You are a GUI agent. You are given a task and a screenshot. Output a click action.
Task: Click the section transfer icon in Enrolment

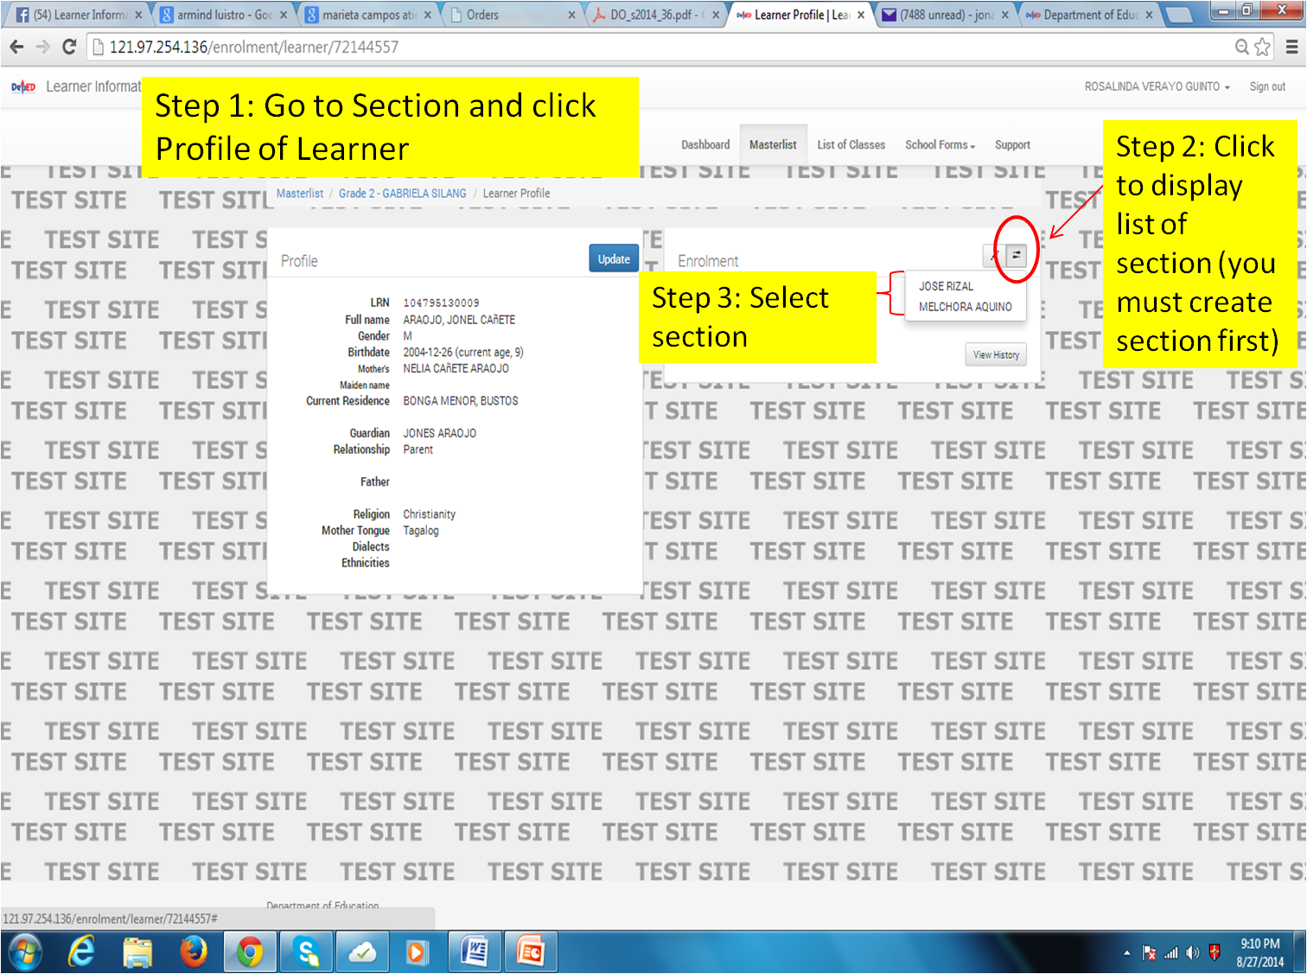[x=1016, y=255]
